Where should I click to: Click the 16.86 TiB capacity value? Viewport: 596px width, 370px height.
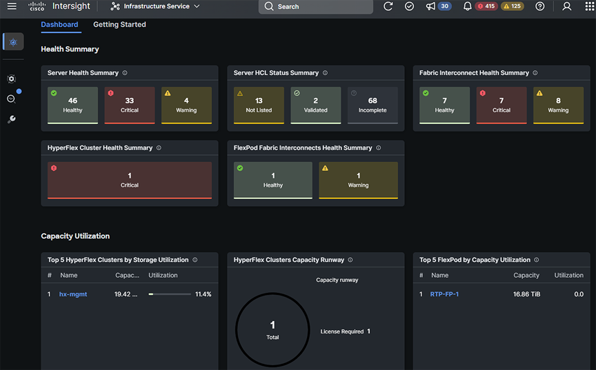(526, 294)
